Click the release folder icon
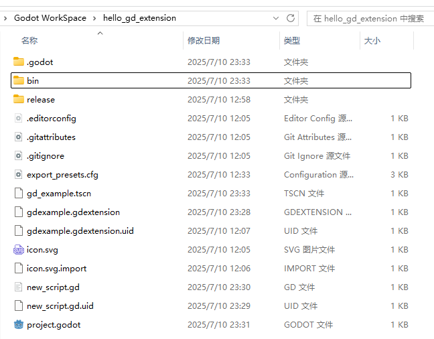The width and height of the screenshot is (434, 339). click(19, 99)
